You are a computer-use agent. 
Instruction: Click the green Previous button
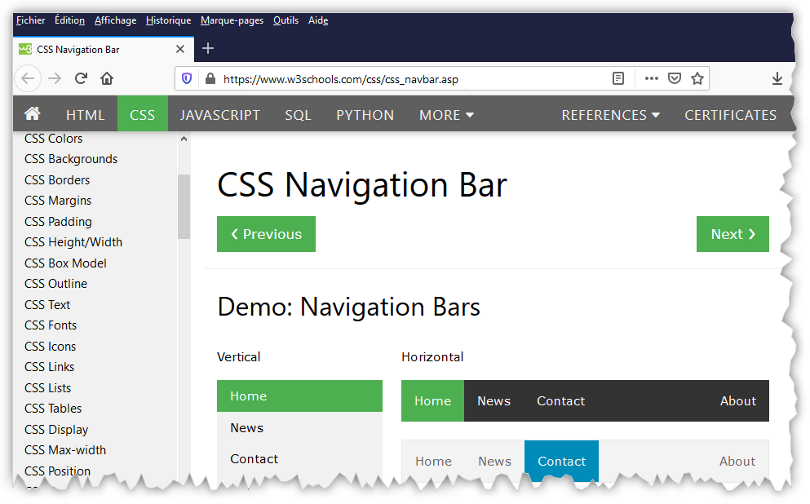click(x=266, y=234)
